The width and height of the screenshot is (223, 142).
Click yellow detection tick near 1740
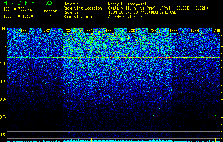[215, 140]
